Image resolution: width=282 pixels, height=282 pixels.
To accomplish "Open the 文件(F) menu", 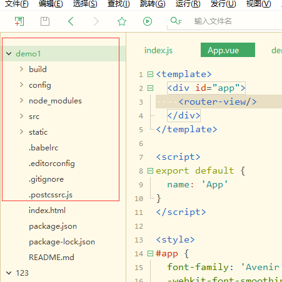I will click(x=17, y=4).
